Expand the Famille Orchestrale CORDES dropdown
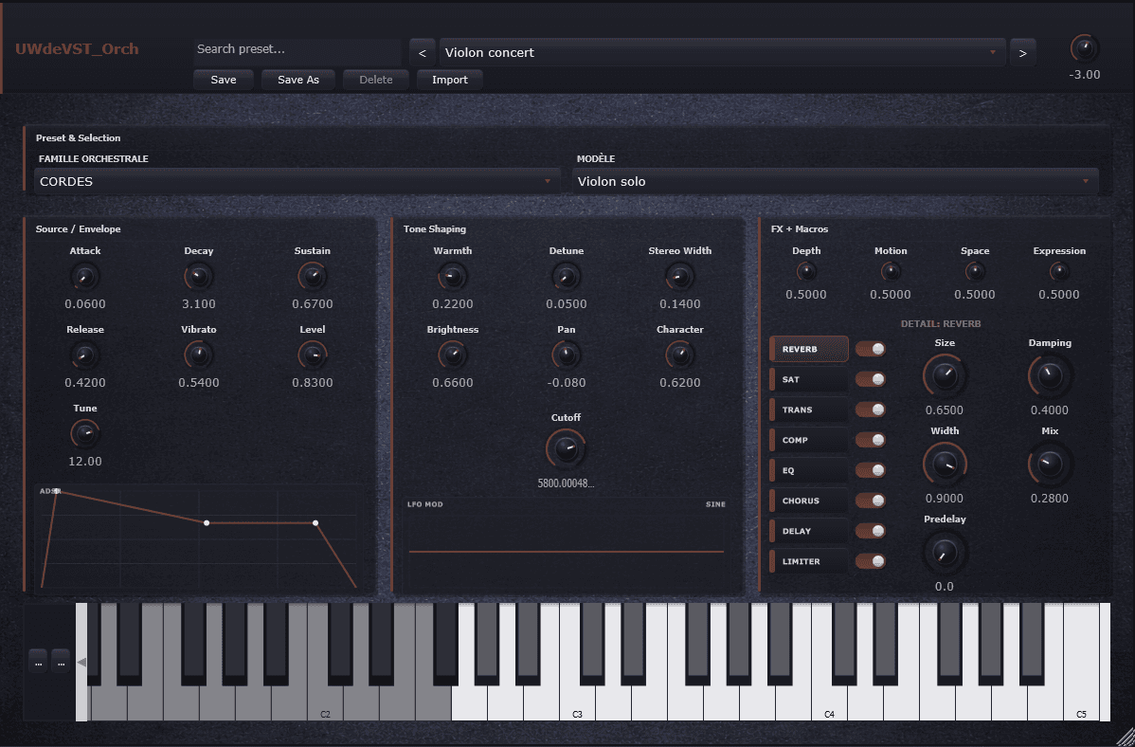Viewport: 1135px width, 747px height. pyautogui.click(x=297, y=181)
